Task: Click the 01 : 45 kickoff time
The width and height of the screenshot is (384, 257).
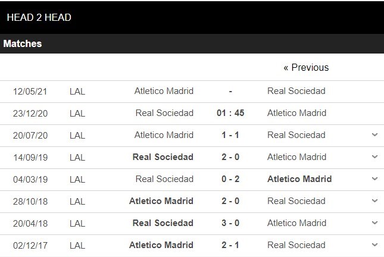Action: pos(230,113)
